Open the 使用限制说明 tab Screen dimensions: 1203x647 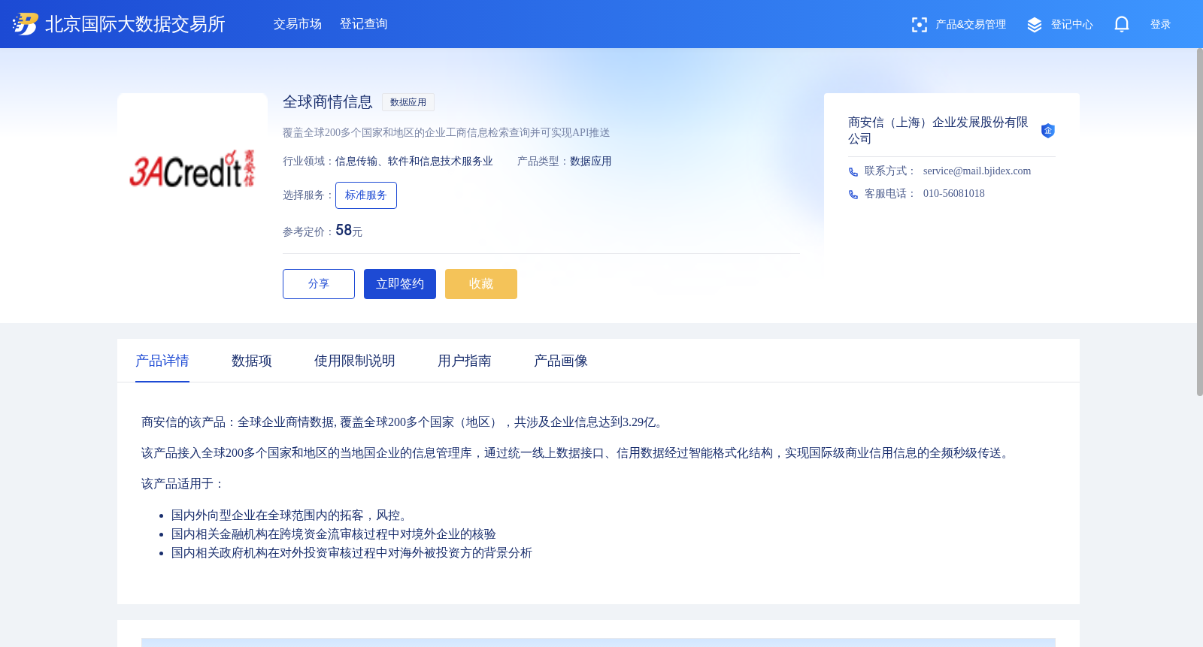pos(355,361)
